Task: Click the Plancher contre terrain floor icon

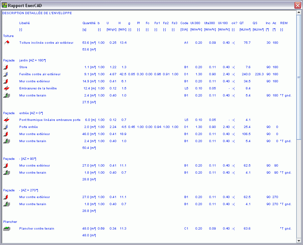Action: point(6,229)
